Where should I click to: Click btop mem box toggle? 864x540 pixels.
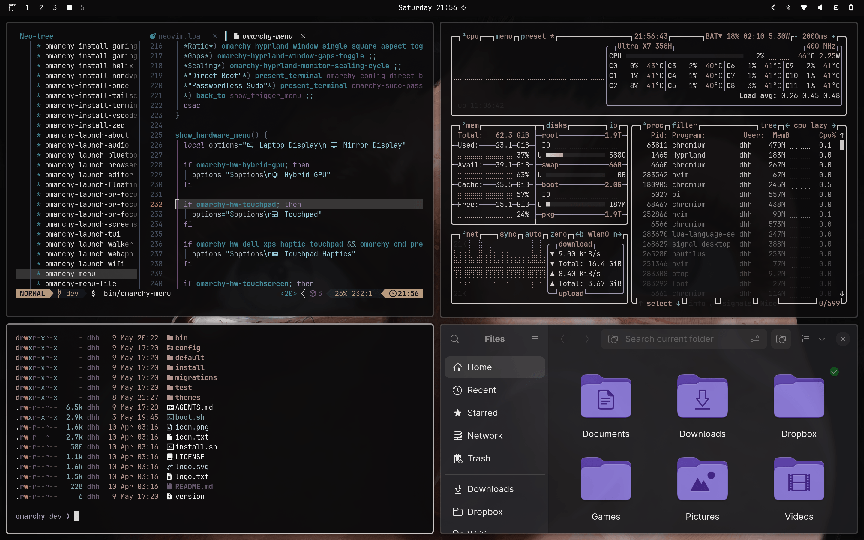click(x=471, y=125)
